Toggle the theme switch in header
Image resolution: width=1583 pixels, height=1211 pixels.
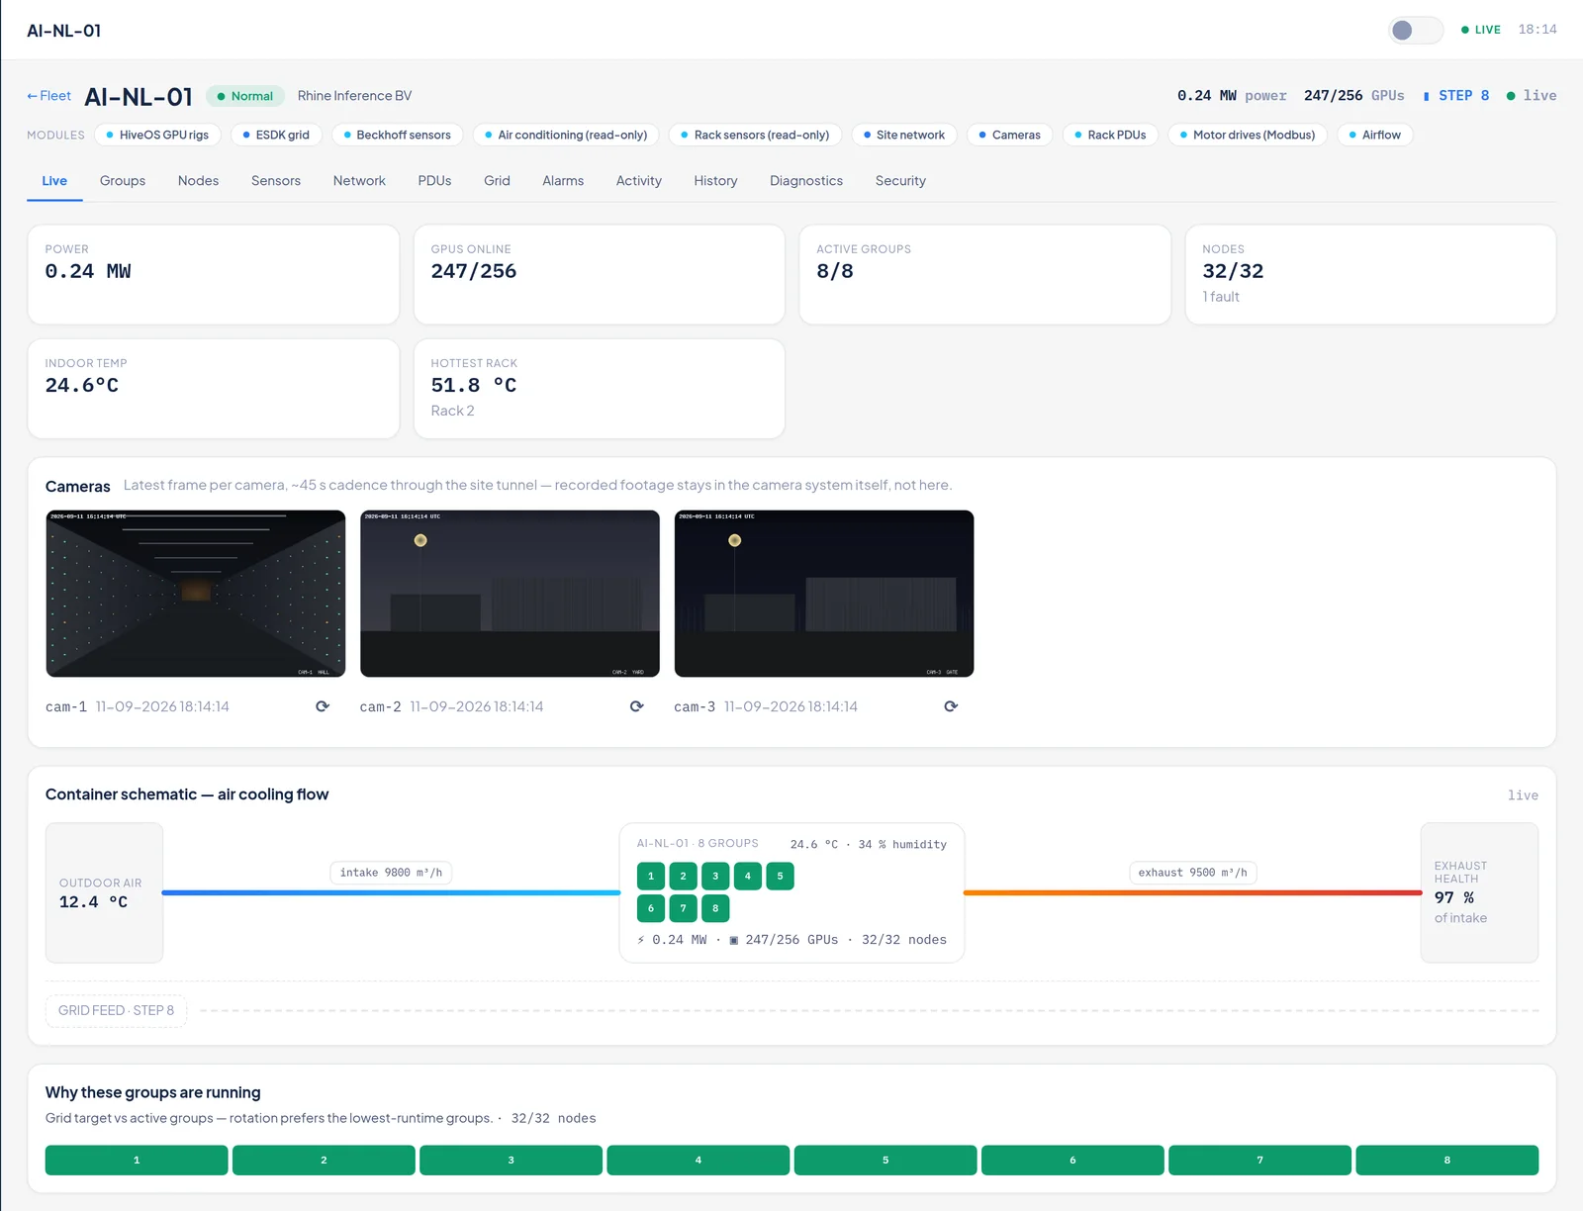1415,30
